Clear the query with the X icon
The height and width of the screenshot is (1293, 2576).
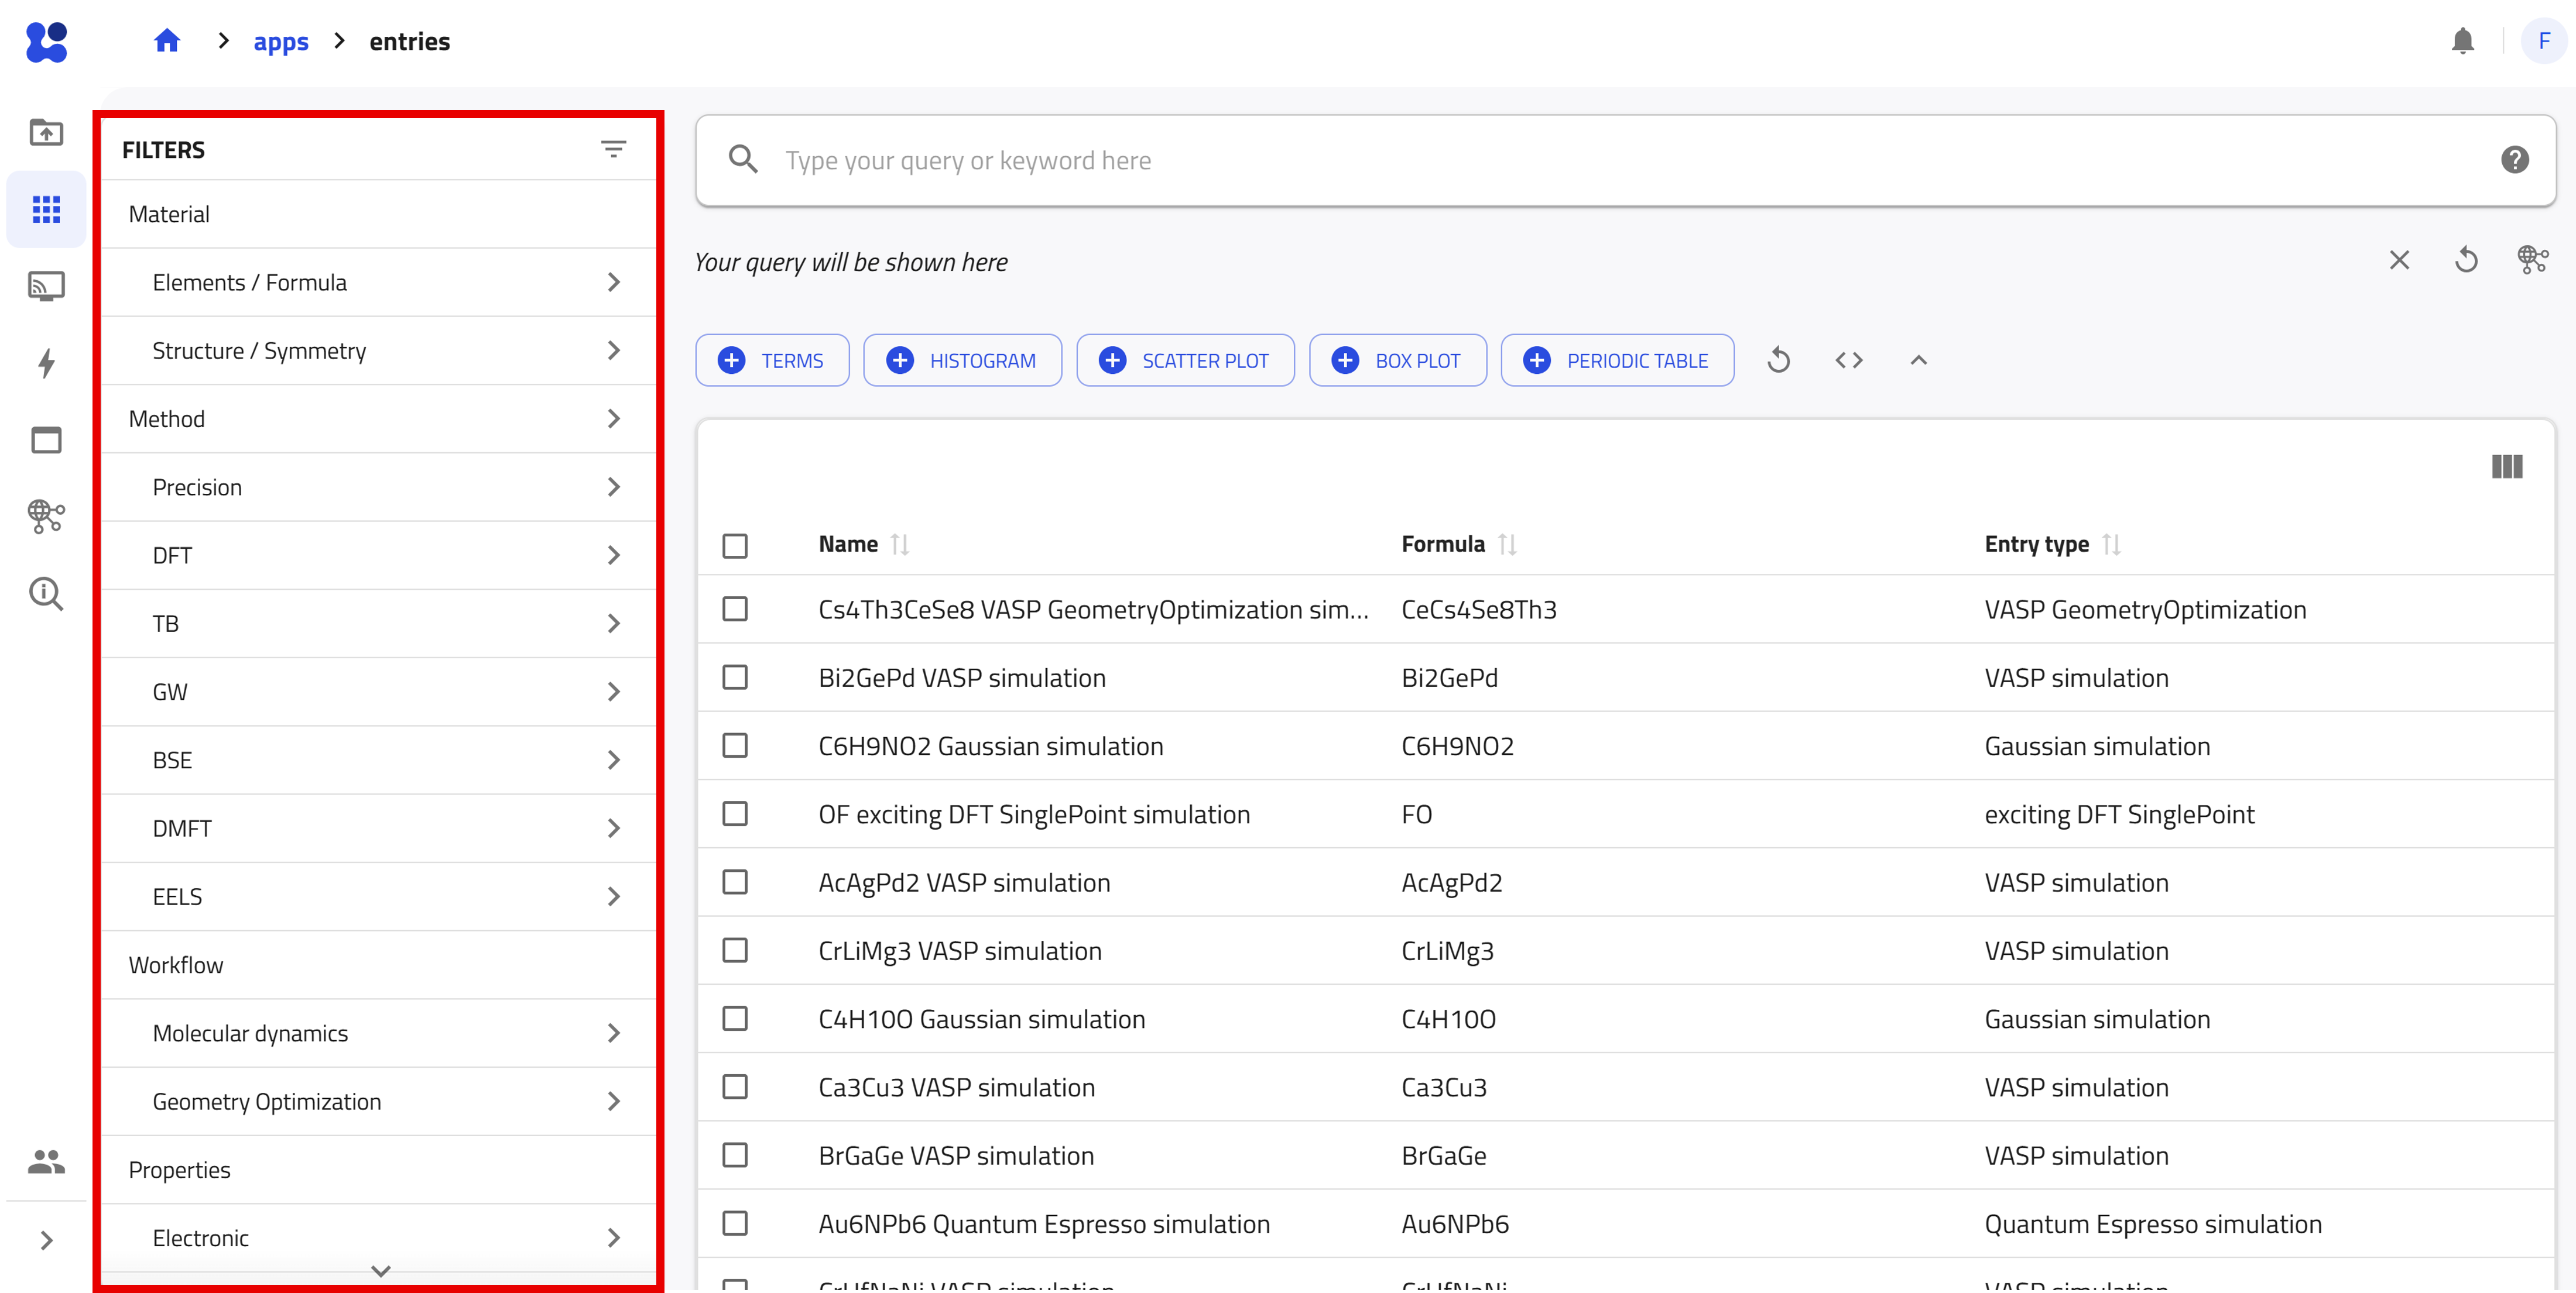2399,261
